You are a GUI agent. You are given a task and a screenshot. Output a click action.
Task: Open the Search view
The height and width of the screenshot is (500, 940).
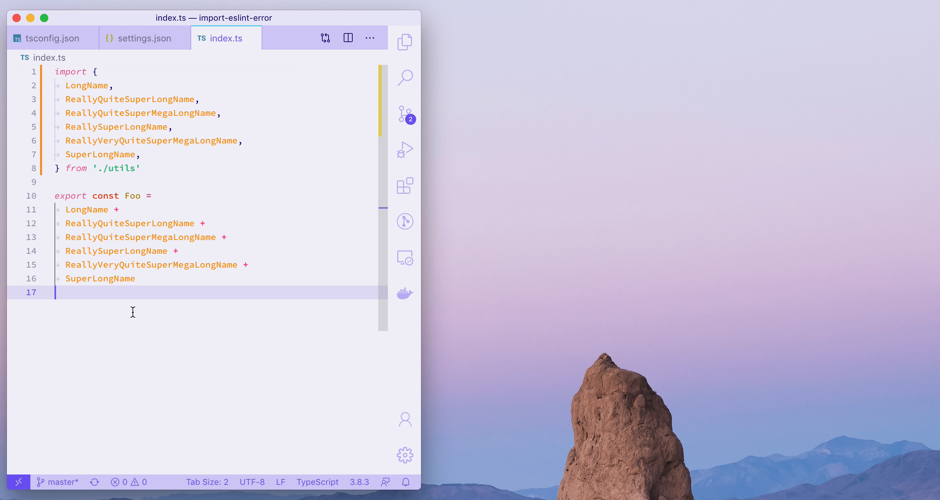click(x=405, y=77)
